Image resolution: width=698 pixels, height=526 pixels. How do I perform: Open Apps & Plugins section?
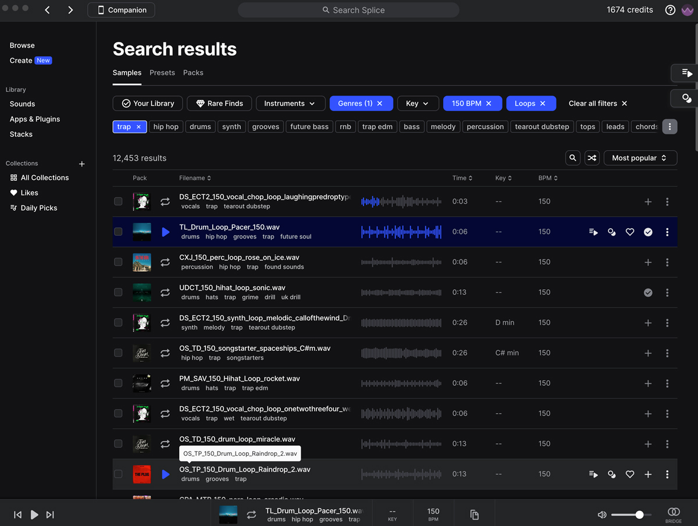tap(35, 119)
